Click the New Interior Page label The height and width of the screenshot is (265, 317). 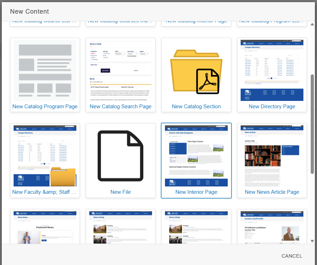tap(196, 192)
